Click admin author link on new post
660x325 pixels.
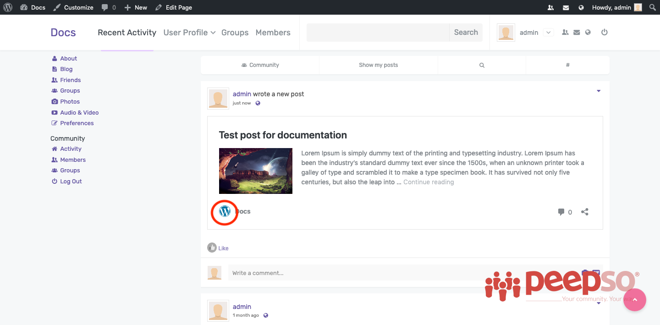(242, 94)
